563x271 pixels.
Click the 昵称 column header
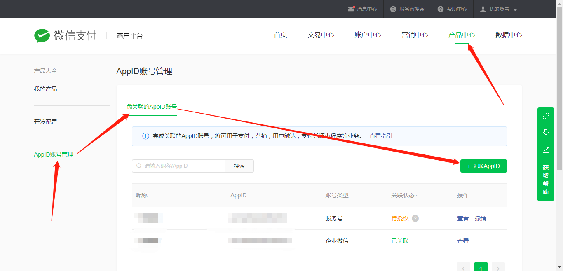[x=142, y=195]
